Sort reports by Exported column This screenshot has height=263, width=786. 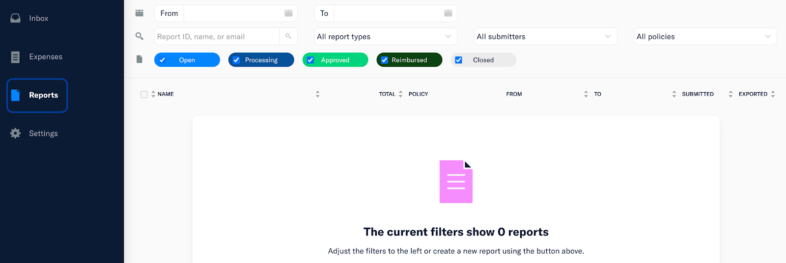[753, 94]
